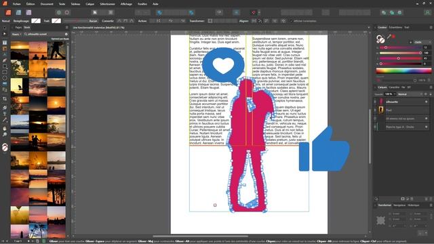Select the Transparency tool

pyautogui.click(x=5, y=114)
